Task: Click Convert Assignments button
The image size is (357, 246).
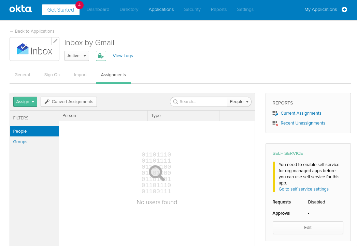Action: [x=69, y=102]
